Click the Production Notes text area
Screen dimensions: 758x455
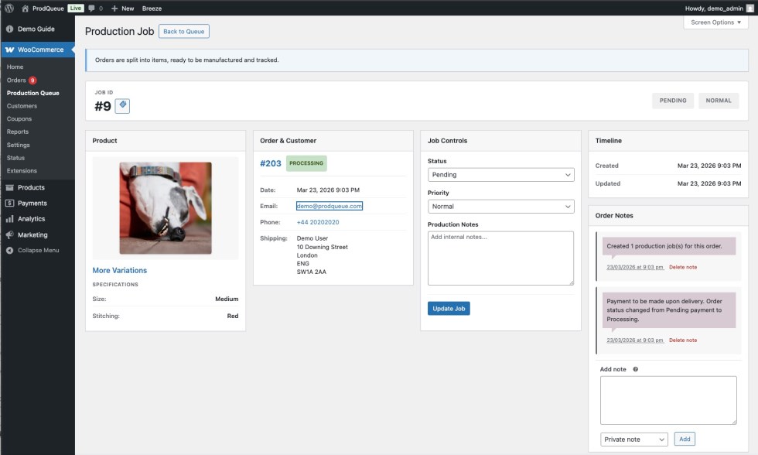click(x=500, y=258)
